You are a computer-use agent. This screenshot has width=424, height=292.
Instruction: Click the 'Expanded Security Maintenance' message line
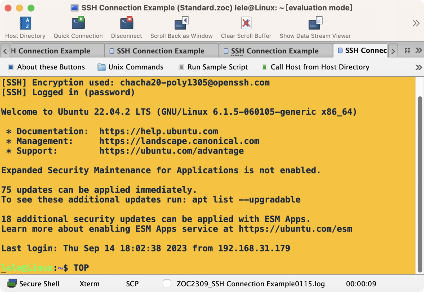point(161,170)
